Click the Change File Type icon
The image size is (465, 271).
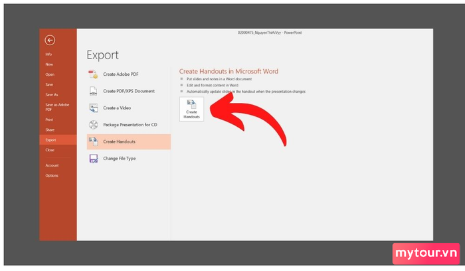[x=94, y=158]
